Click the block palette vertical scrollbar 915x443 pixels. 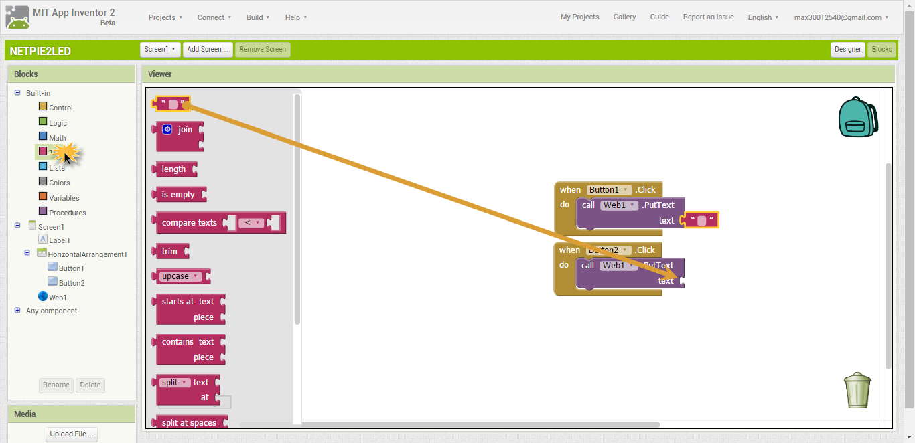[x=297, y=209]
